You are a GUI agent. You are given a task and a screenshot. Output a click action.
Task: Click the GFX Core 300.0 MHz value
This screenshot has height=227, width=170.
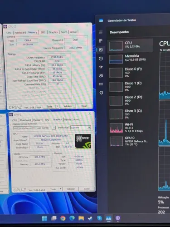tap(39, 157)
